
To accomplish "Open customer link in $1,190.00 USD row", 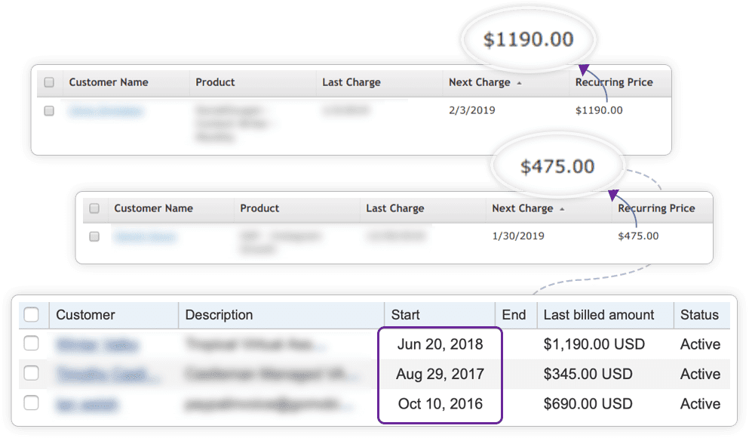I will (97, 345).
